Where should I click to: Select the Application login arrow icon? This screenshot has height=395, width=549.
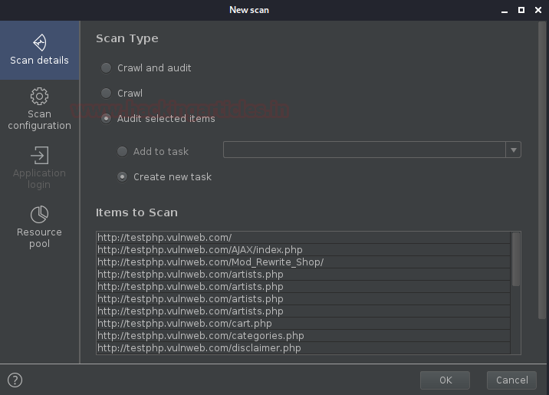[x=39, y=155]
